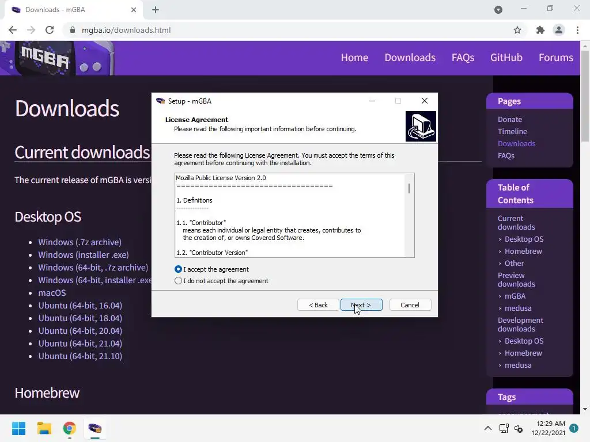This screenshot has width=590, height=442.
Task: Open File Explorer from taskbar
Action: click(x=44, y=428)
